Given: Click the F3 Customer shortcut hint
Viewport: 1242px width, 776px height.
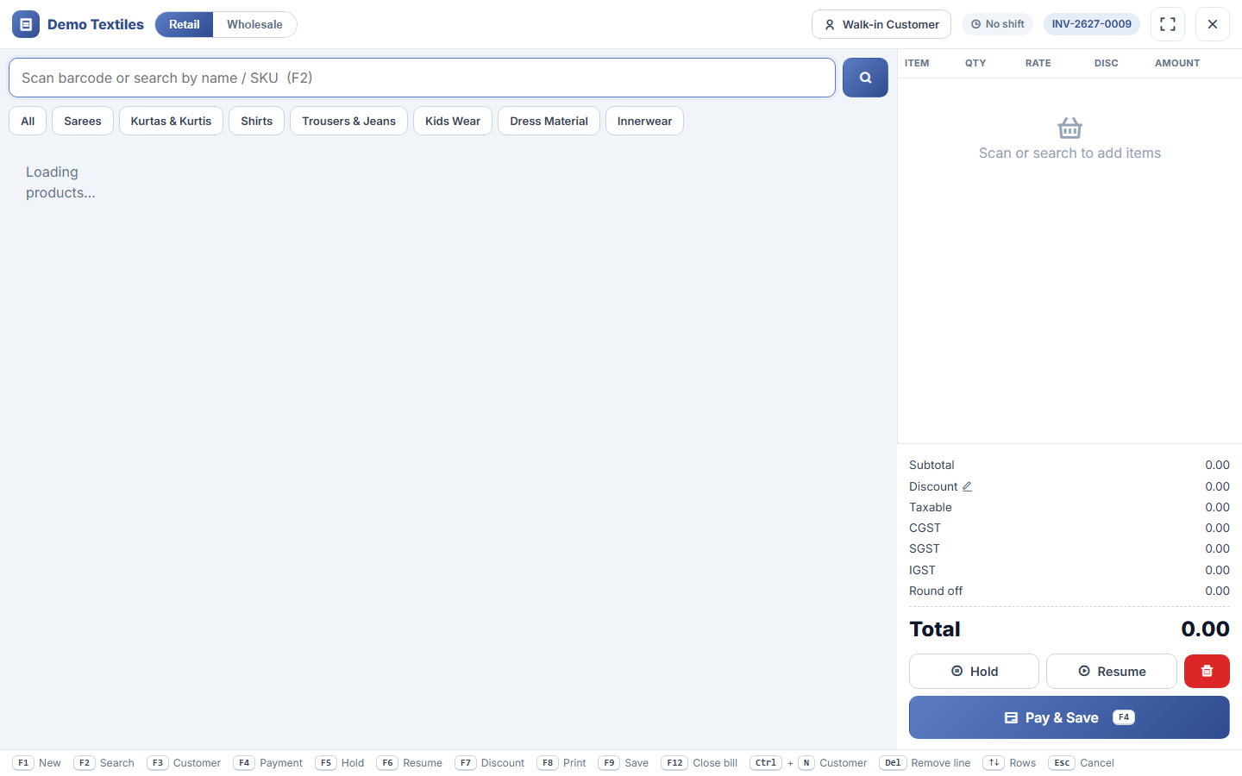Looking at the screenshot, I should pos(184,763).
